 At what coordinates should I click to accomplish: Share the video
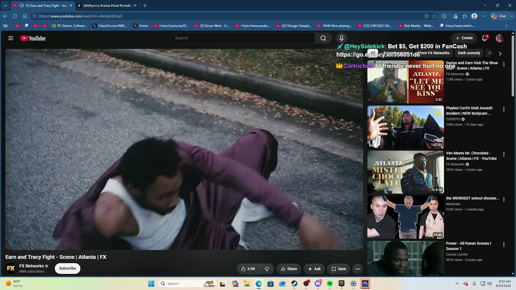289,269
